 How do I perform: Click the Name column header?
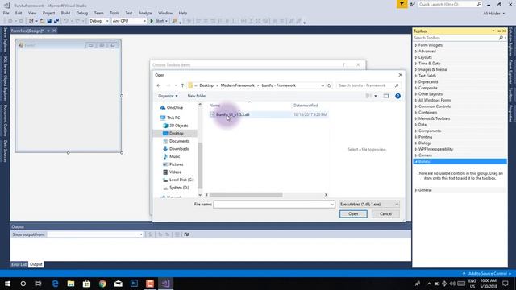[215, 106]
